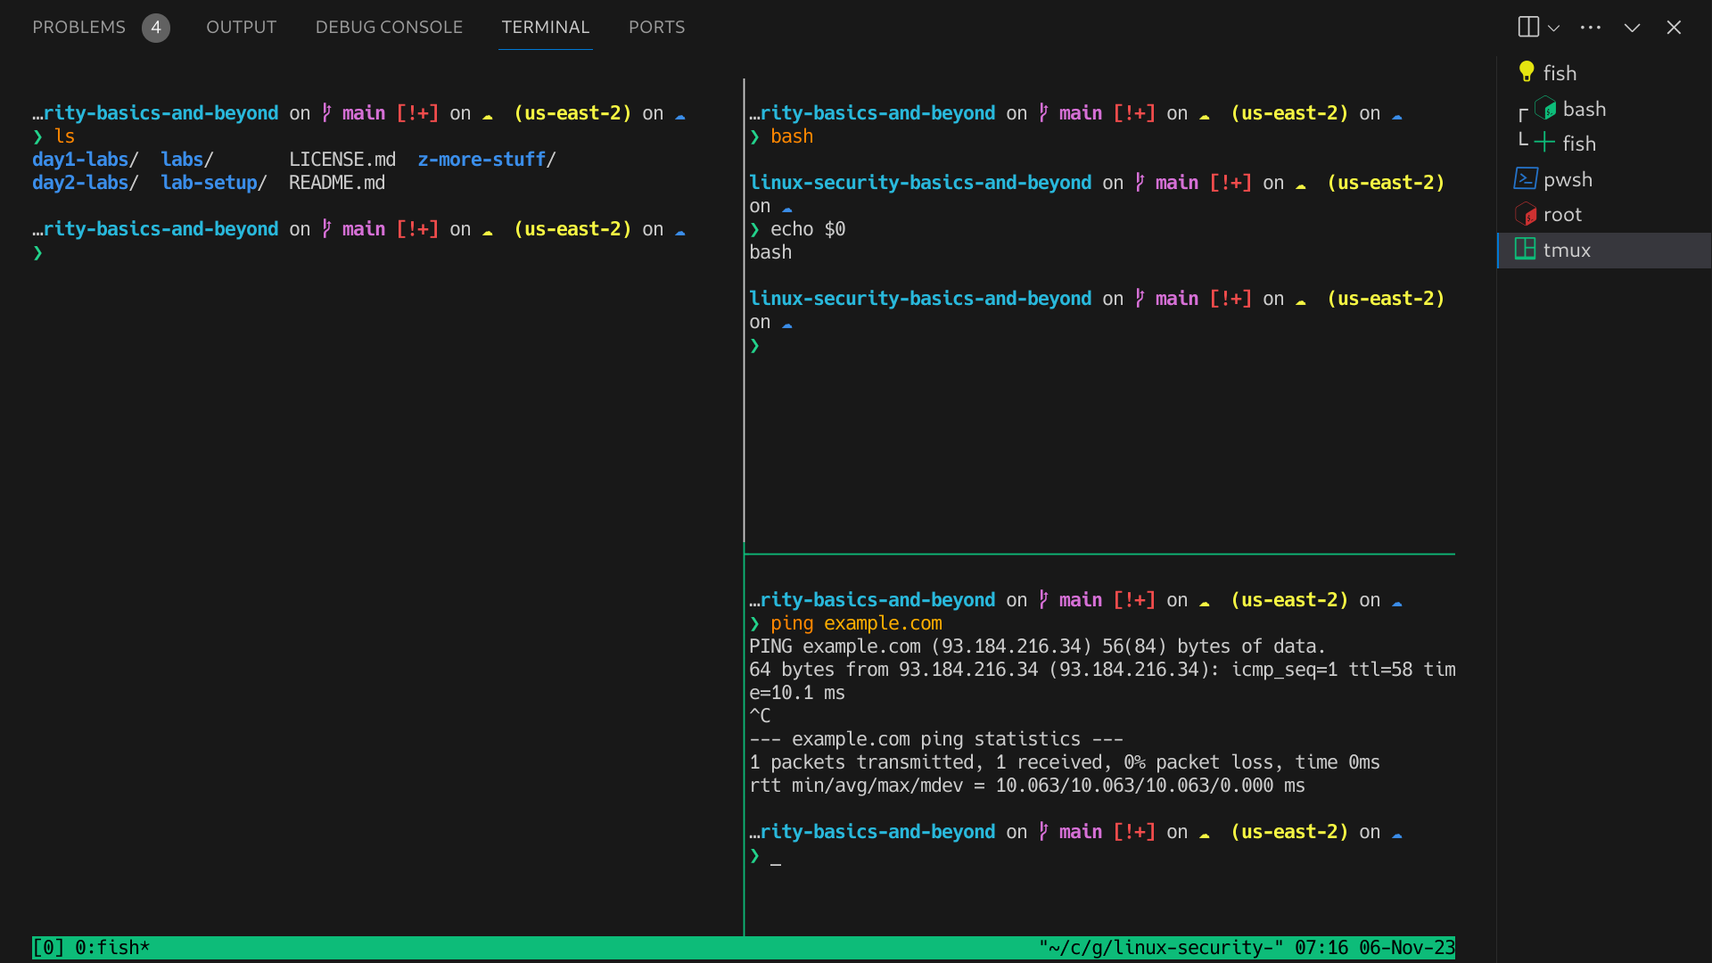1712x963 pixels.
Task: Select the tmux terminal entry
Action: coord(1567,251)
